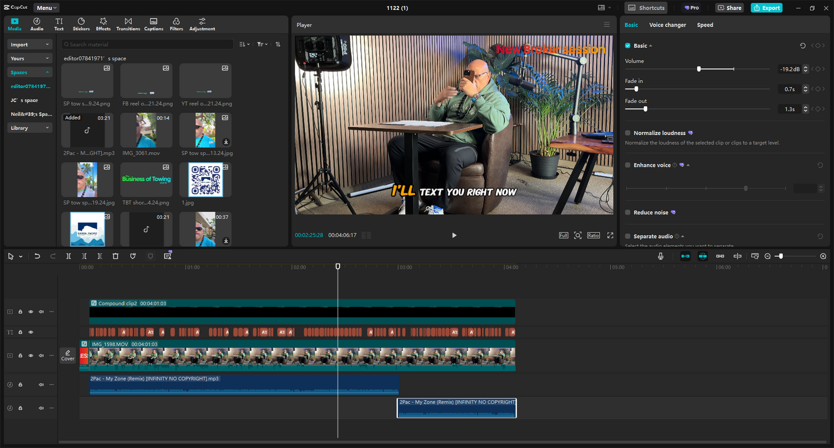Enable the Reduce noise checkbox

click(628, 212)
